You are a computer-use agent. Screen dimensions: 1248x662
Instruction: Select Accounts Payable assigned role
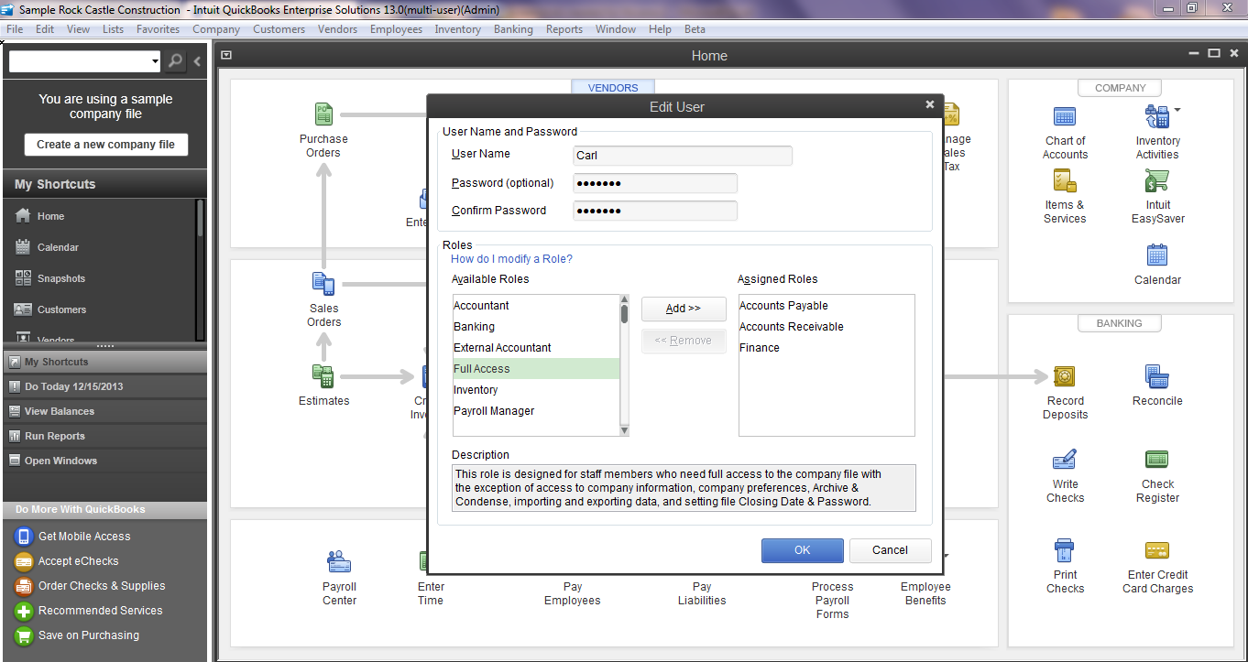pos(827,306)
